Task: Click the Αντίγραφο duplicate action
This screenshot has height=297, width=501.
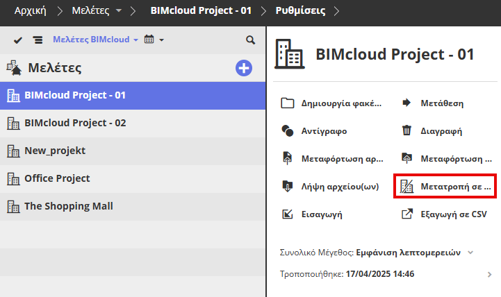Action: click(x=314, y=131)
